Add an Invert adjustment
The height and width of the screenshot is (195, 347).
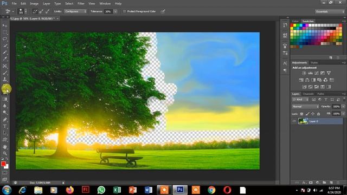tap(304, 87)
